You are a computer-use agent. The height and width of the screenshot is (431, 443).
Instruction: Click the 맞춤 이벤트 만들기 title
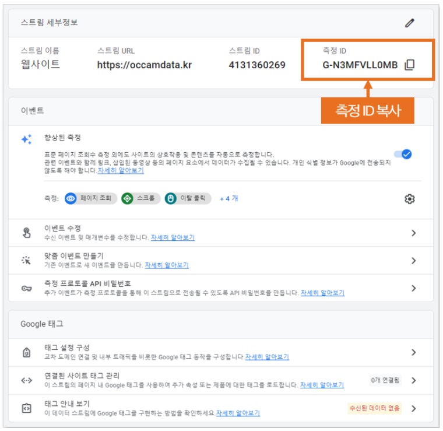74,256
